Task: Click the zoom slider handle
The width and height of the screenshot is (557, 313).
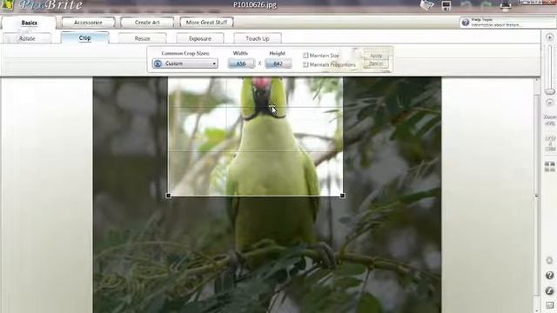Action: (x=550, y=92)
